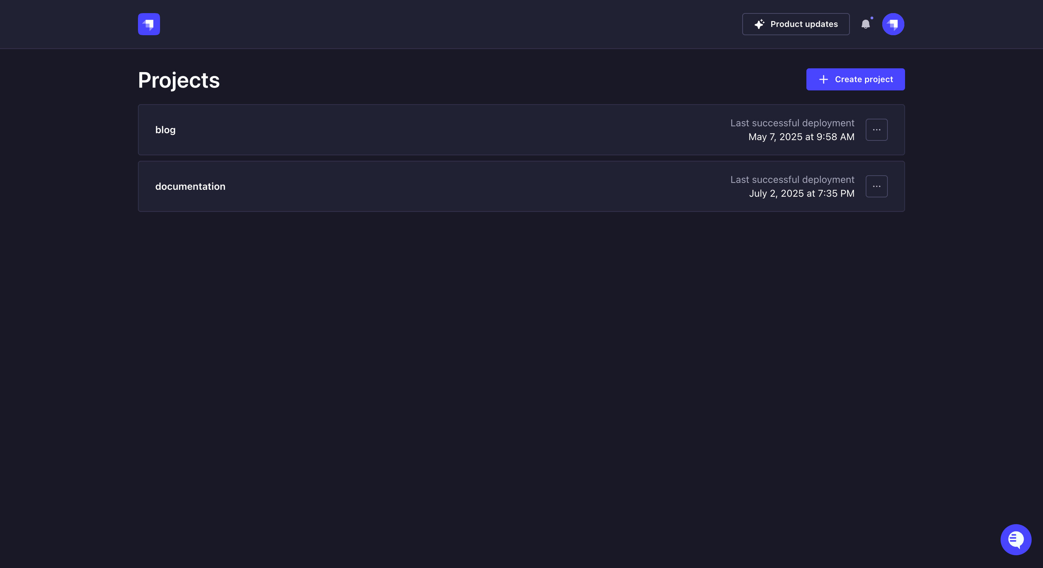
Task: Open the blog project
Action: [165, 130]
